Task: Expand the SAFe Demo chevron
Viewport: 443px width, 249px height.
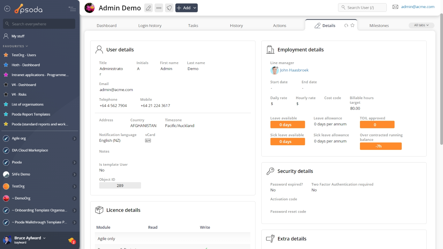Action: (74, 175)
